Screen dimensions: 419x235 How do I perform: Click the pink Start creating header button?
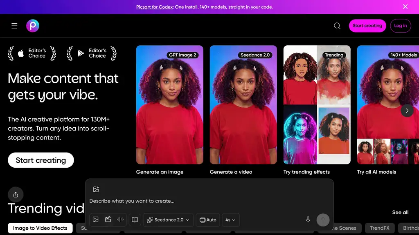367,26
